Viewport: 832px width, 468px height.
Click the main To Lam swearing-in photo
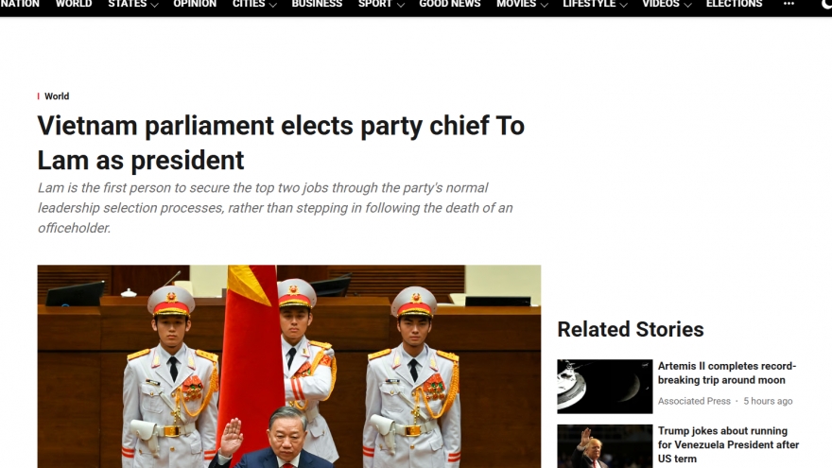[289, 367]
